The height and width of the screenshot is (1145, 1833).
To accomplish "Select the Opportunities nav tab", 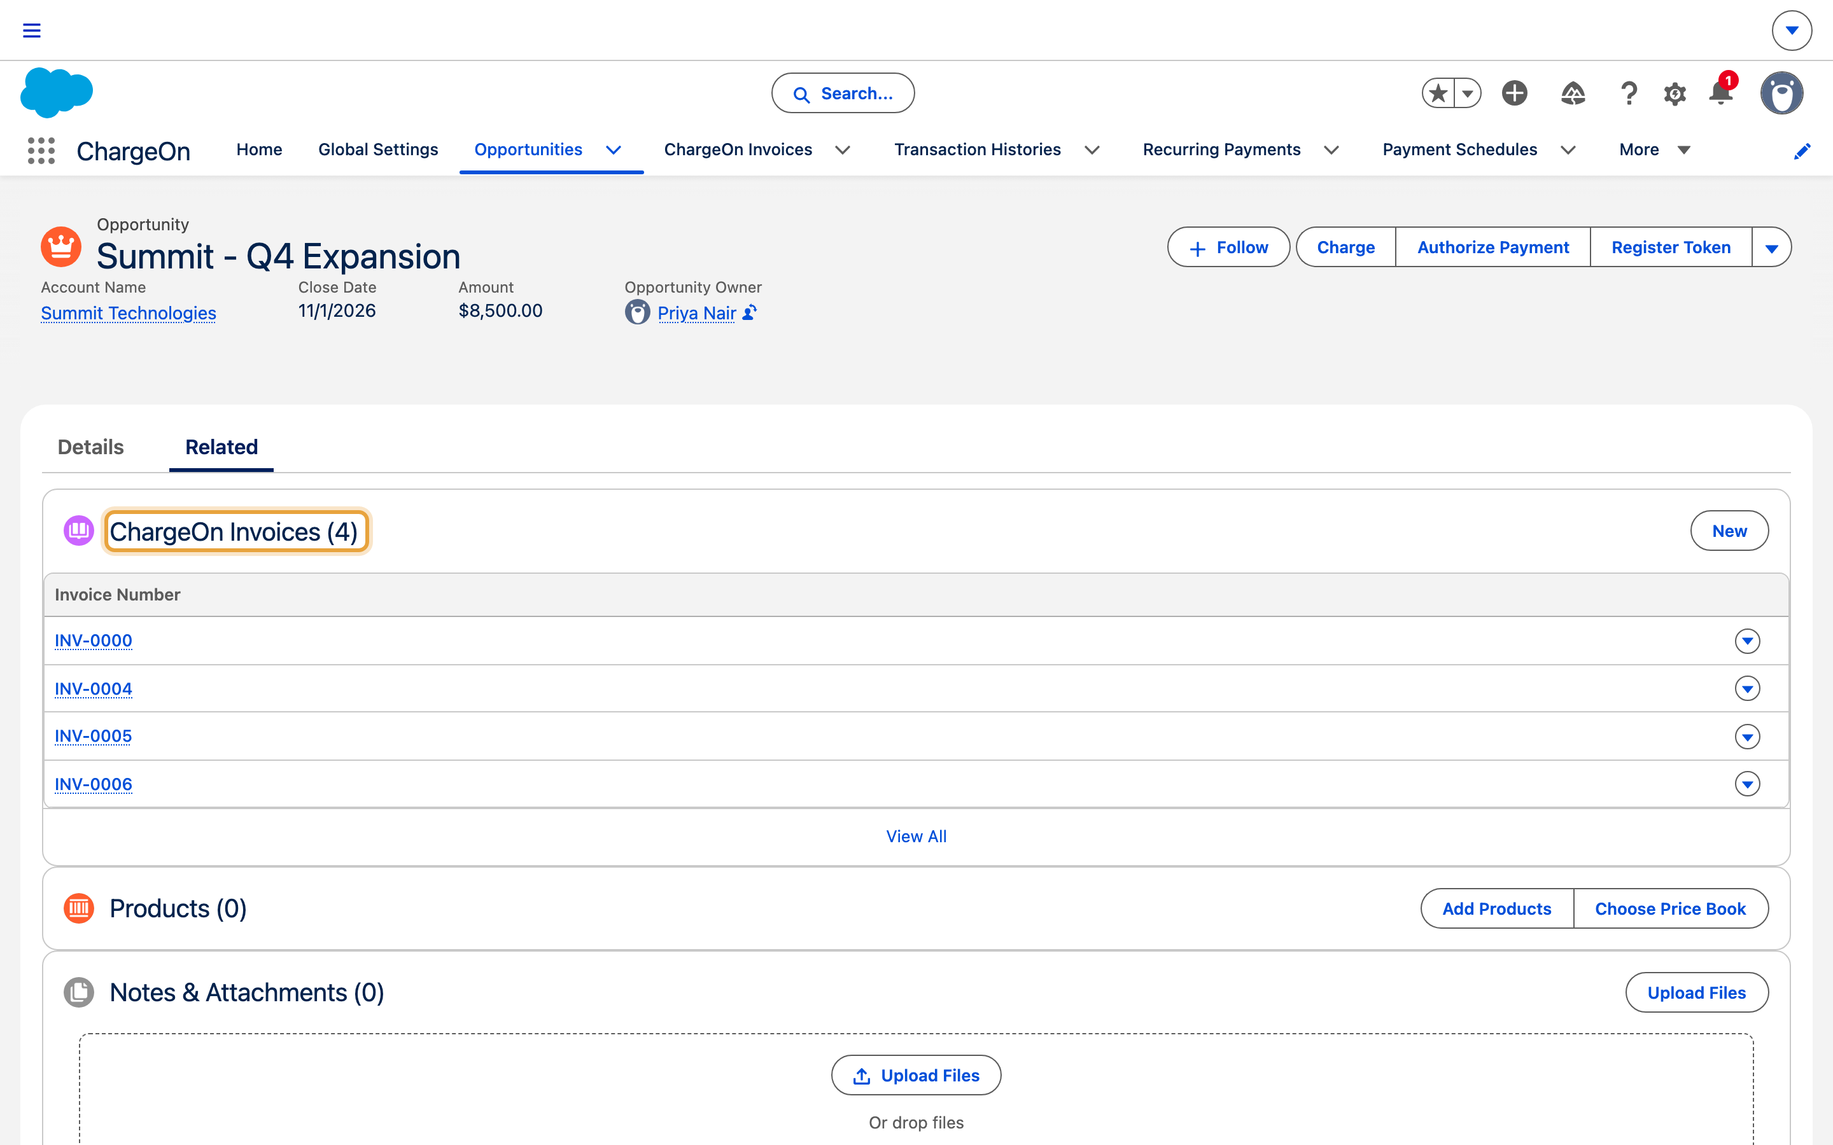I will pyautogui.click(x=528, y=150).
